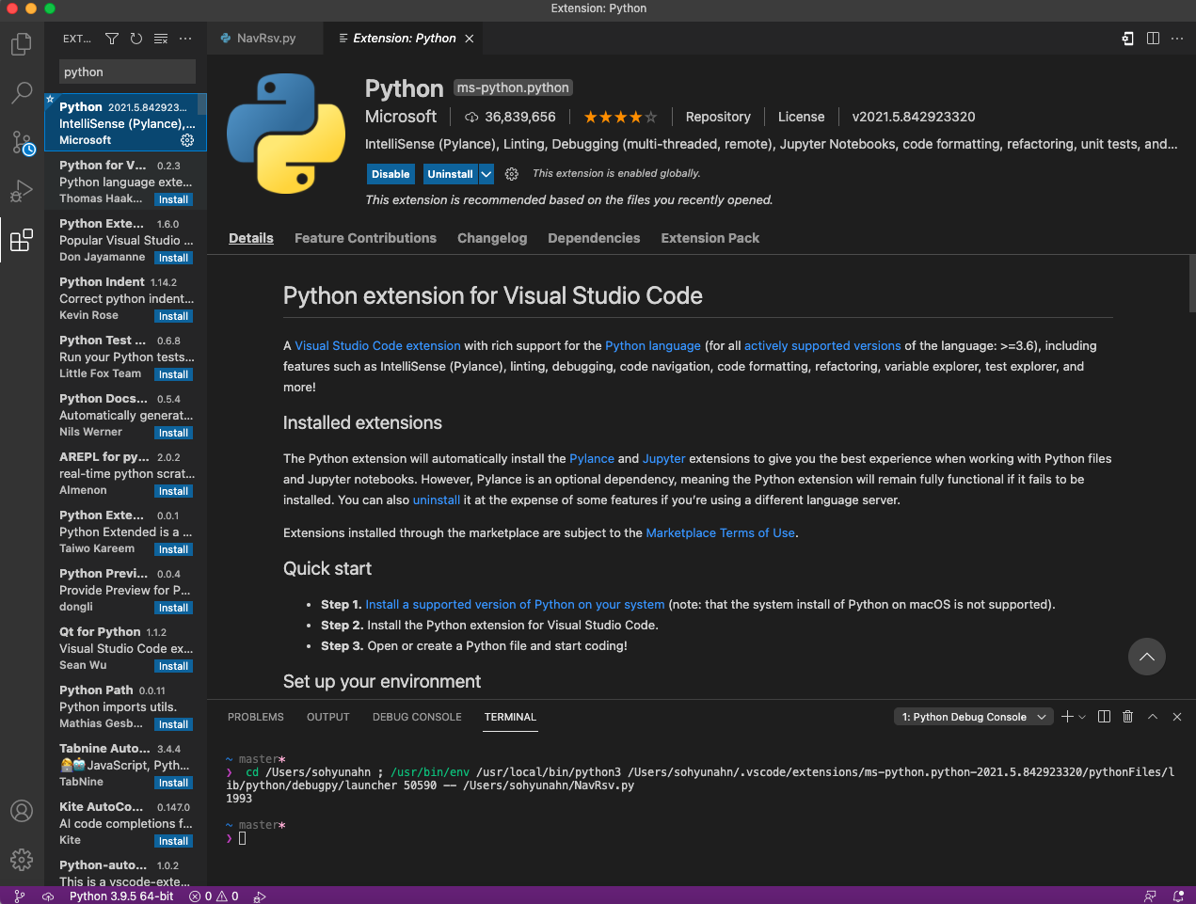
Task: Select the Extensions view icon
Action: (x=22, y=240)
